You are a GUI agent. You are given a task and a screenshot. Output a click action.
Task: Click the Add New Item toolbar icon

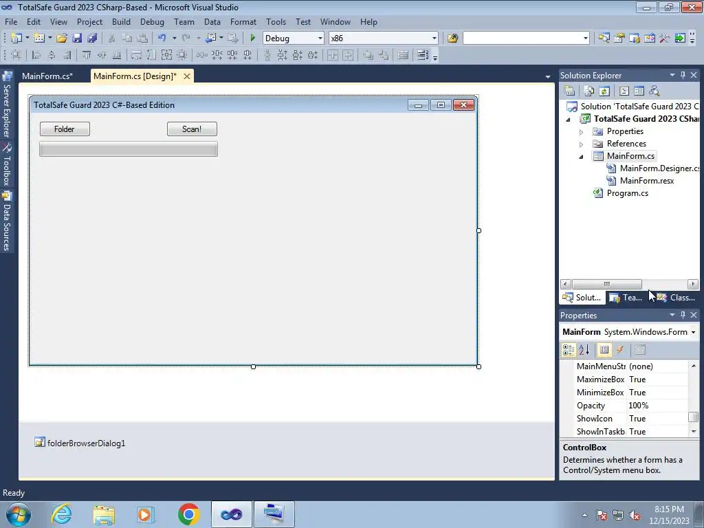[38, 38]
